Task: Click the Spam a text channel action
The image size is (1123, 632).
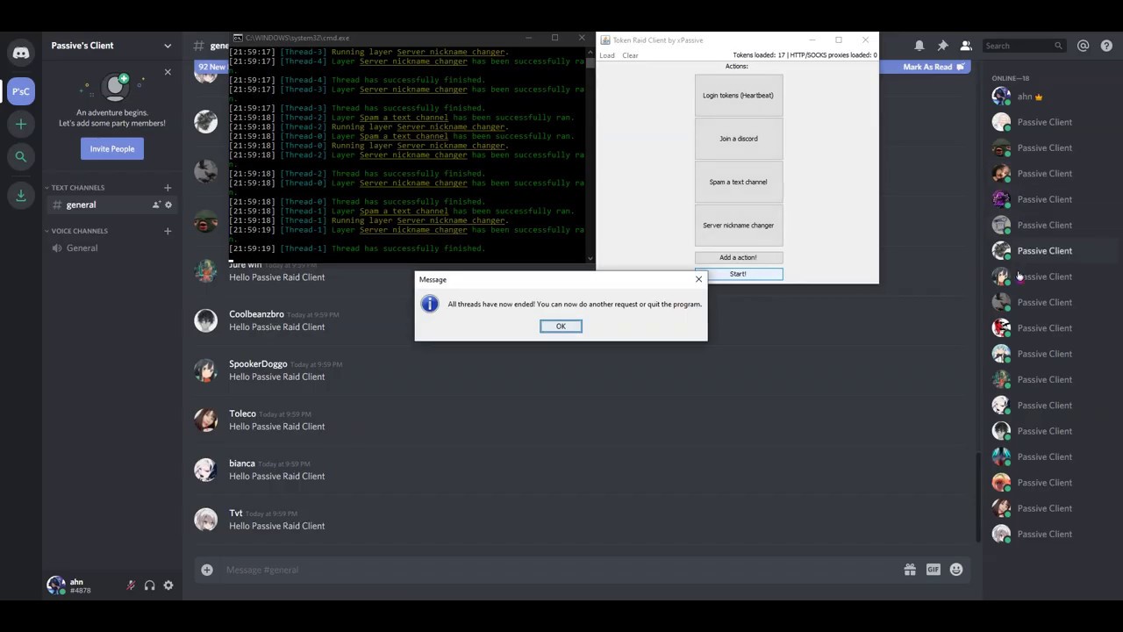Action: (738, 182)
